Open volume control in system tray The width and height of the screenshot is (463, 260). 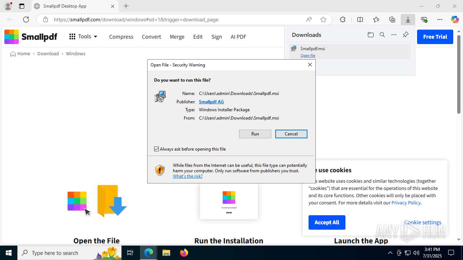point(416,253)
